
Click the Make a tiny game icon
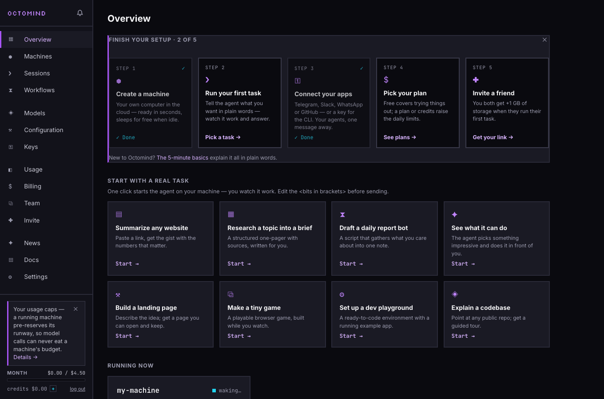[x=230, y=294]
